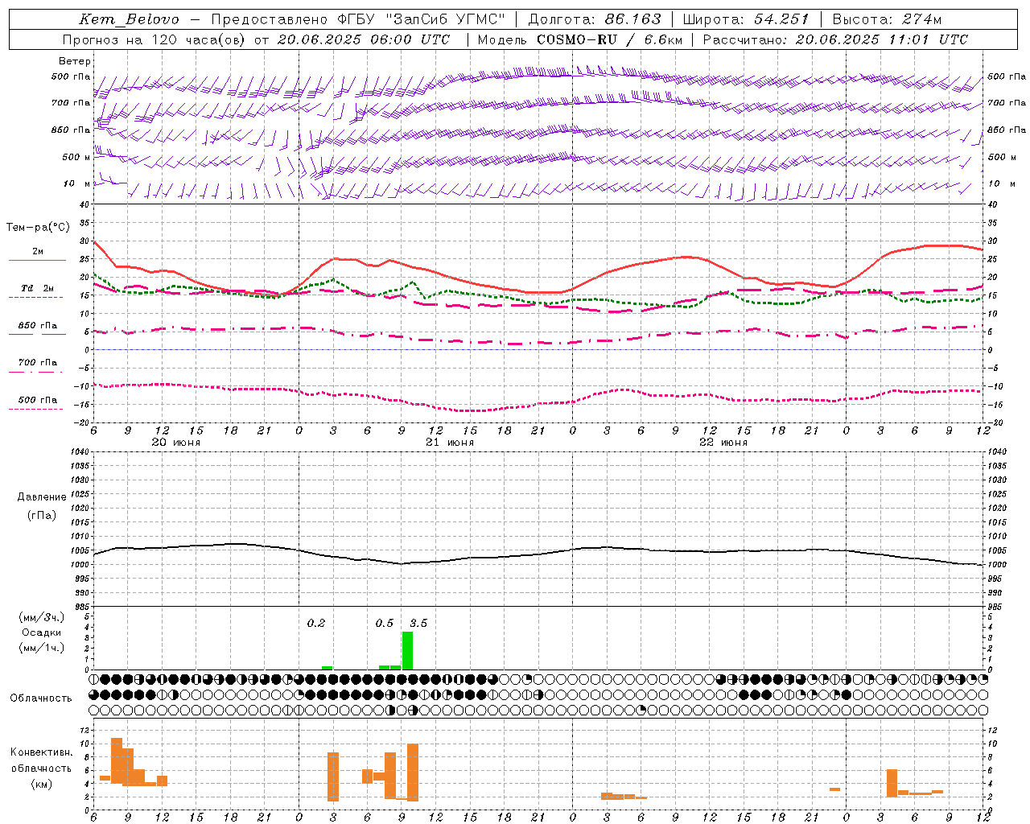Click the station name Kem_Belovo in header

(x=129, y=19)
